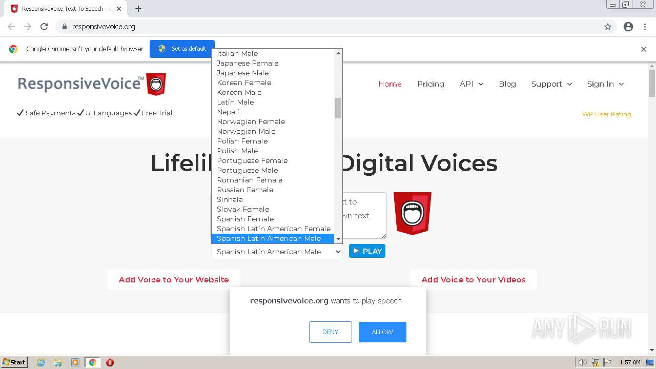Click the red talking mouth shield image
656x369 pixels.
tap(413, 213)
